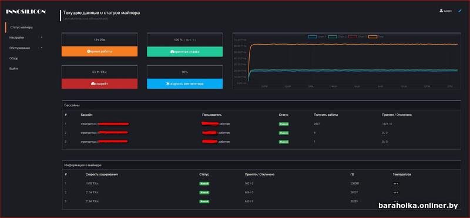Click the admin user icon

coord(441,11)
